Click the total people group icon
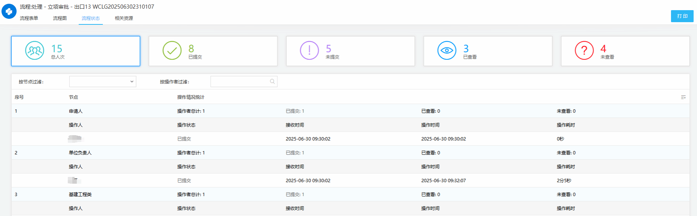The width and height of the screenshot is (697, 216). point(35,50)
